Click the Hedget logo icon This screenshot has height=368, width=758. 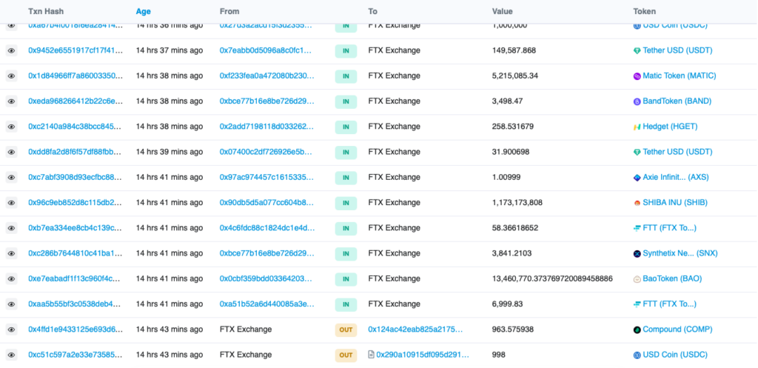coord(637,127)
